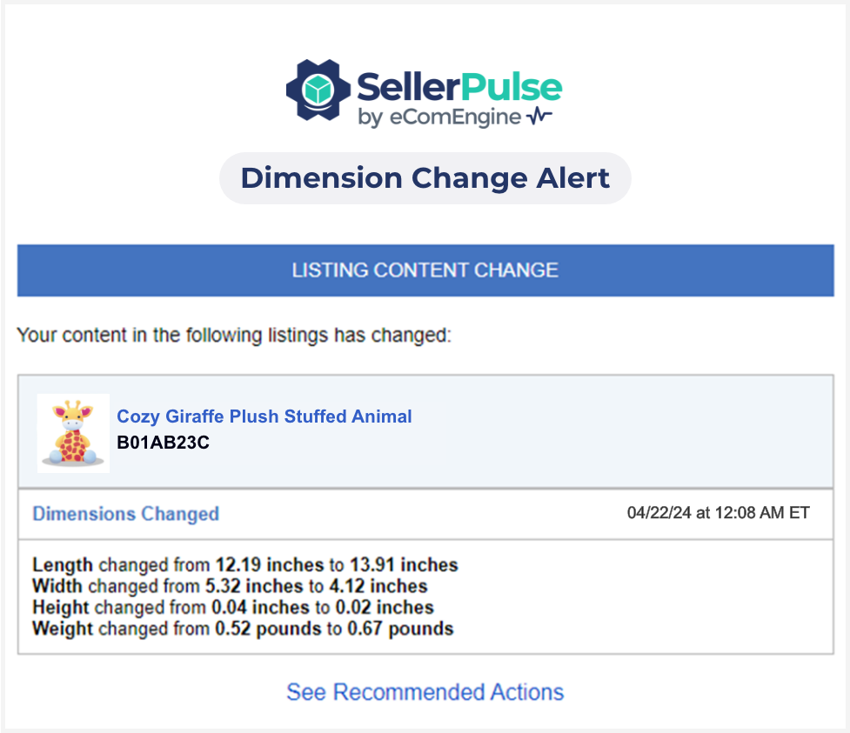Click the bold Weight label
This screenshot has height=733, width=850.
point(62,628)
